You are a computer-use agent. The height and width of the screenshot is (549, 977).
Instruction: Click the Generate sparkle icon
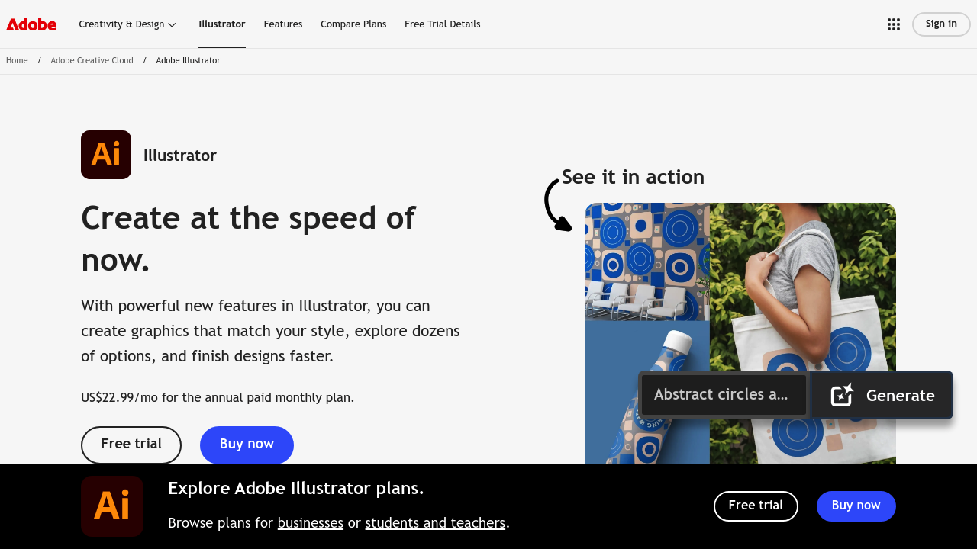coord(840,395)
